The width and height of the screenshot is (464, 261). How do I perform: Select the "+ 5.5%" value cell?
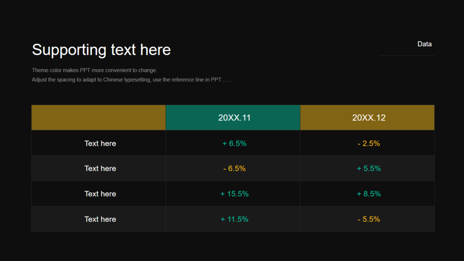pyautogui.click(x=369, y=169)
